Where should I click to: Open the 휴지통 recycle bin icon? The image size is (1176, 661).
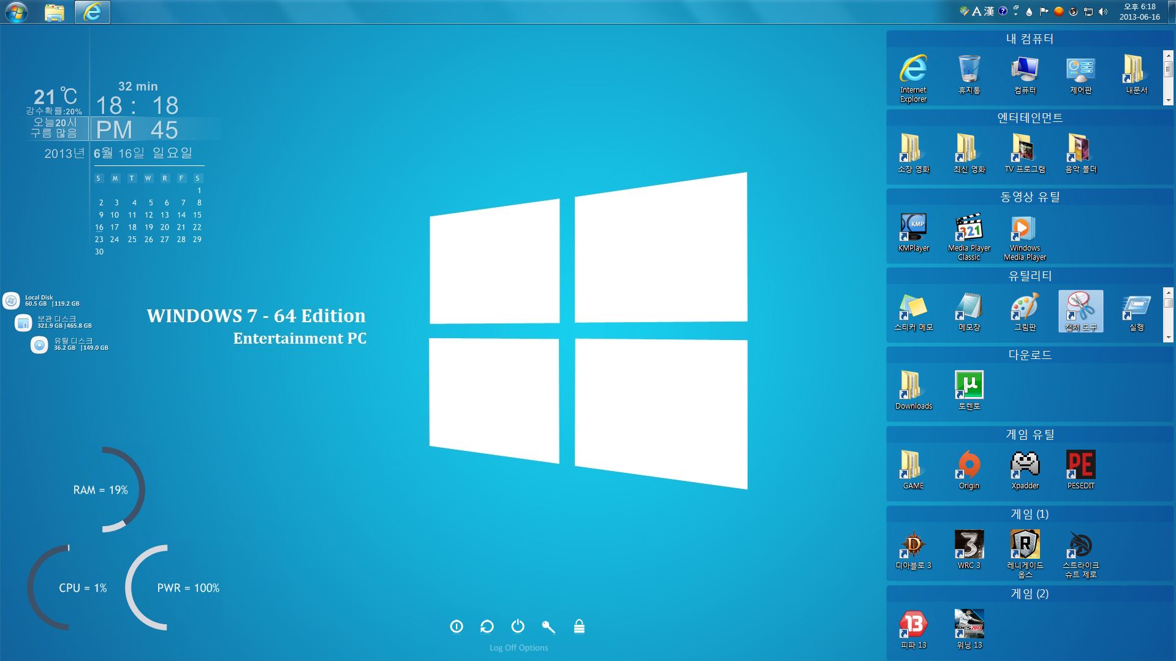click(969, 75)
